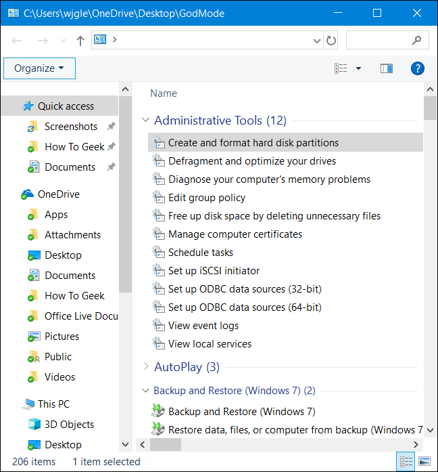Collapse the Administrative Tools group

coord(145,121)
